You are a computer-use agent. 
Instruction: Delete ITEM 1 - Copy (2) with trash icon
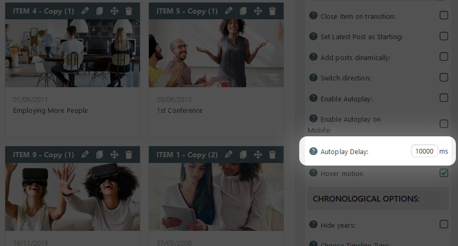[273, 155]
